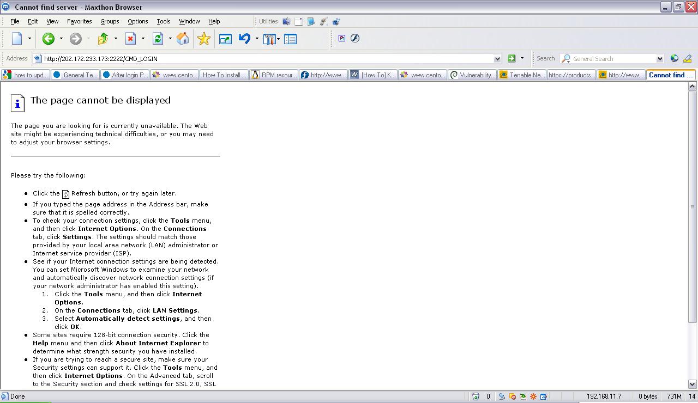Open the File menu
This screenshot has height=403, width=698.
[15, 21]
